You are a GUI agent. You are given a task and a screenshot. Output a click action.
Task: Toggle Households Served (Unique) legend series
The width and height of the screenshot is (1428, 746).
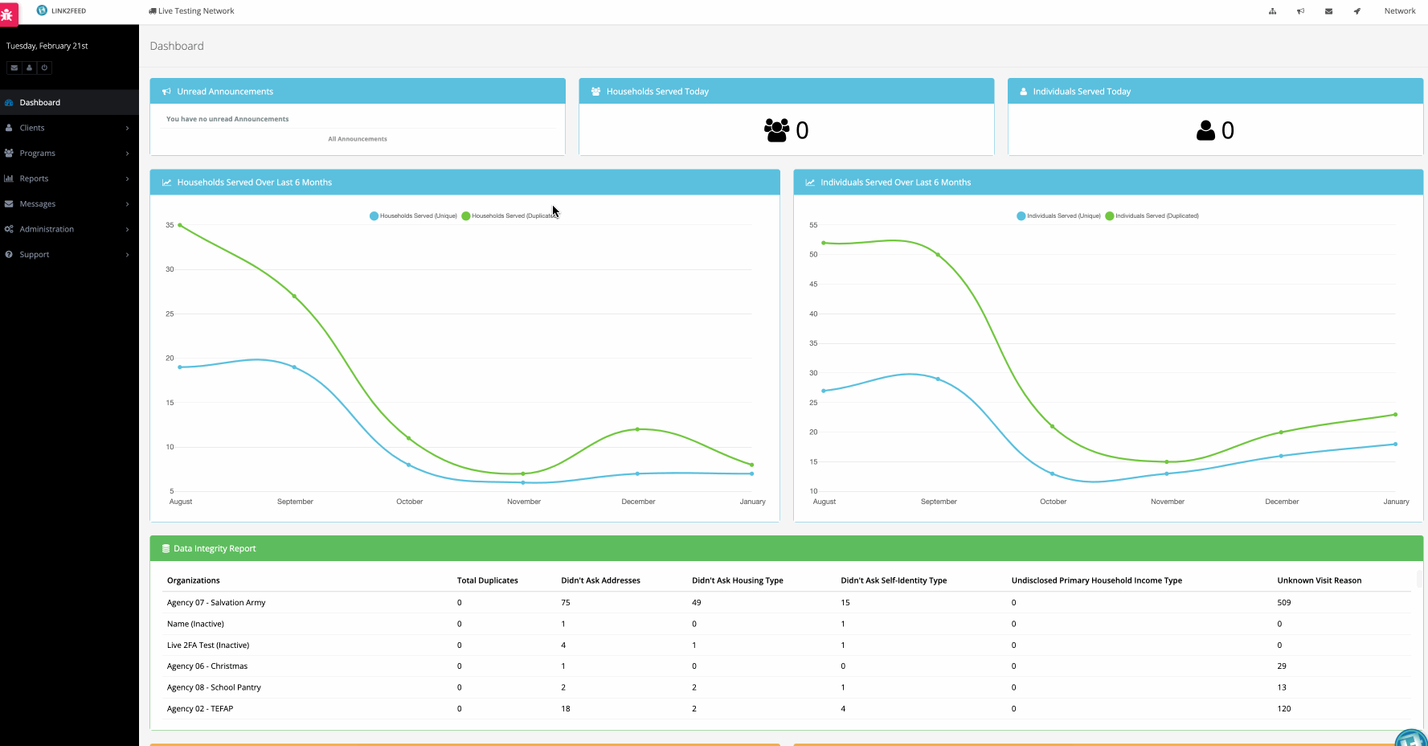413,215
